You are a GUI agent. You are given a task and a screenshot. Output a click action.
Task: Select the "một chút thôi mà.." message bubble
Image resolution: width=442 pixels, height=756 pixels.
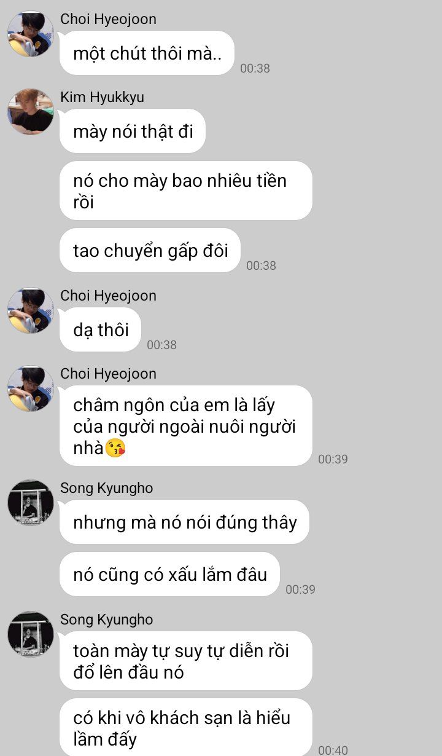[x=147, y=53]
